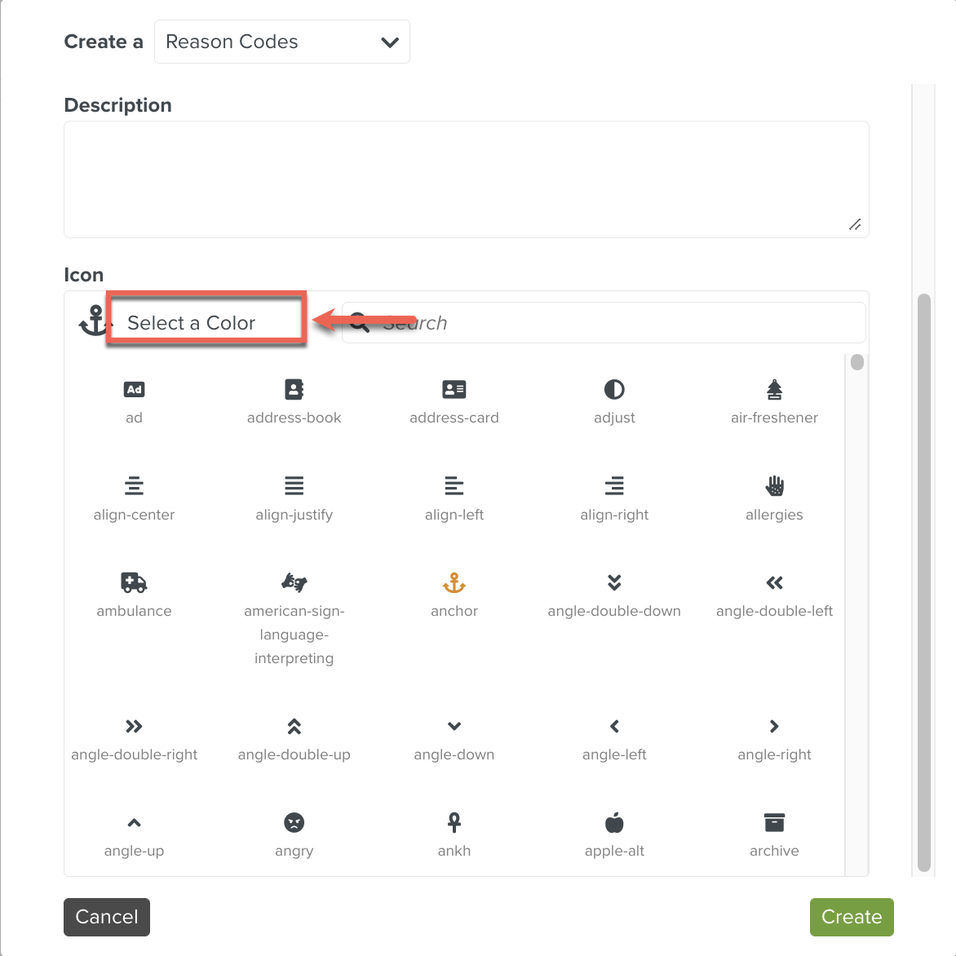The height and width of the screenshot is (956, 956).
Task: Pick the american-sign-language-interpreting icon
Action: point(294,582)
